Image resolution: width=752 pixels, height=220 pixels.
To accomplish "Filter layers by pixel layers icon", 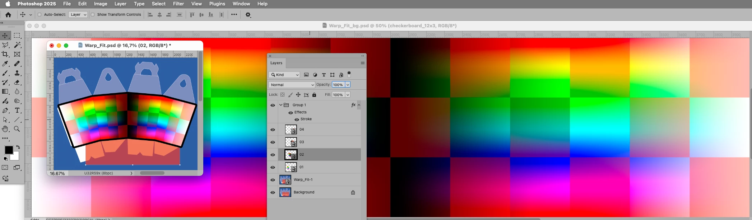I will [x=306, y=75].
